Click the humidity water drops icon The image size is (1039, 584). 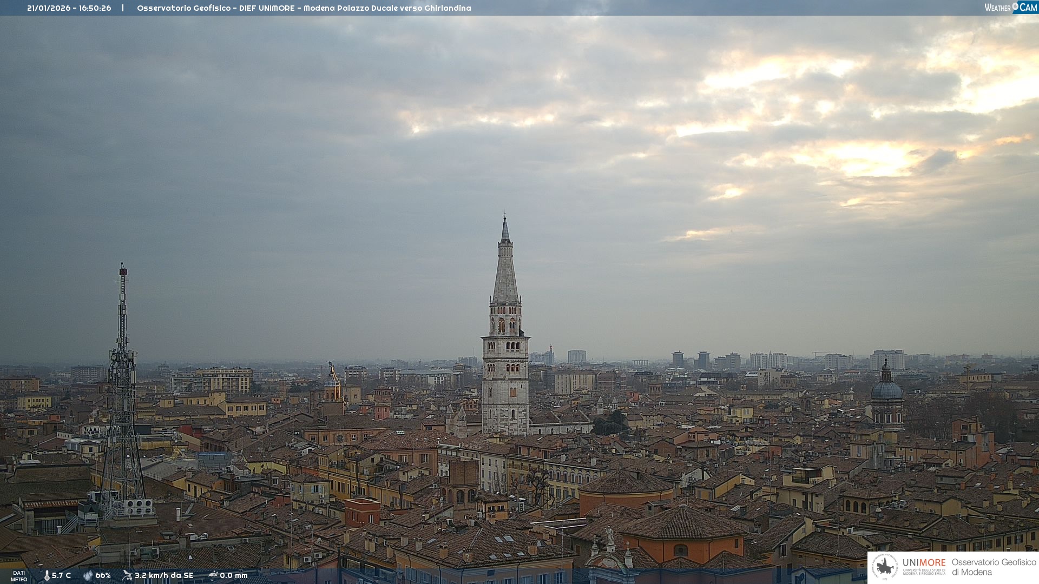pyautogui.click(x=88, y=576)
